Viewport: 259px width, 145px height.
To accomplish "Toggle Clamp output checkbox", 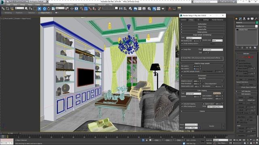I will click(x=204, y=104).
